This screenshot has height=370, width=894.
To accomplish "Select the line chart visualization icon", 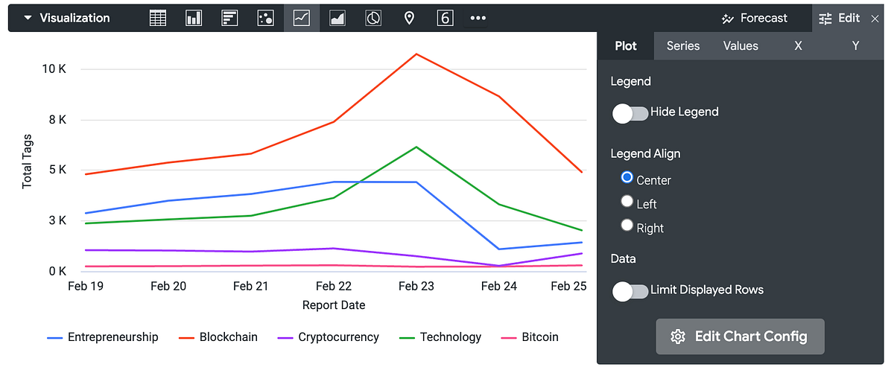I will pyautogui.click(x=302, y=19).
